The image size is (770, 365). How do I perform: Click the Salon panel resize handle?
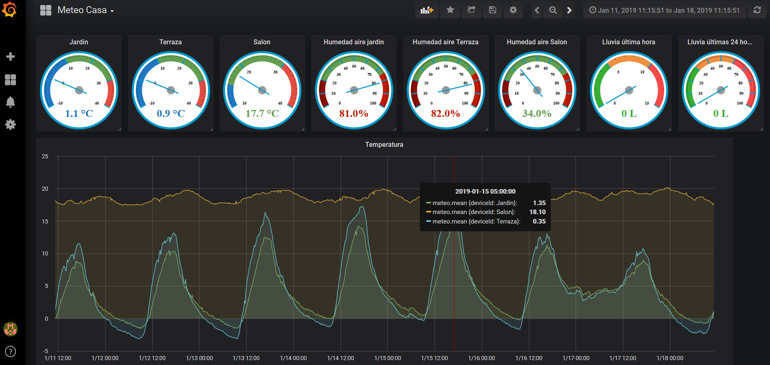pyautogui.click(x=302, y=129)
